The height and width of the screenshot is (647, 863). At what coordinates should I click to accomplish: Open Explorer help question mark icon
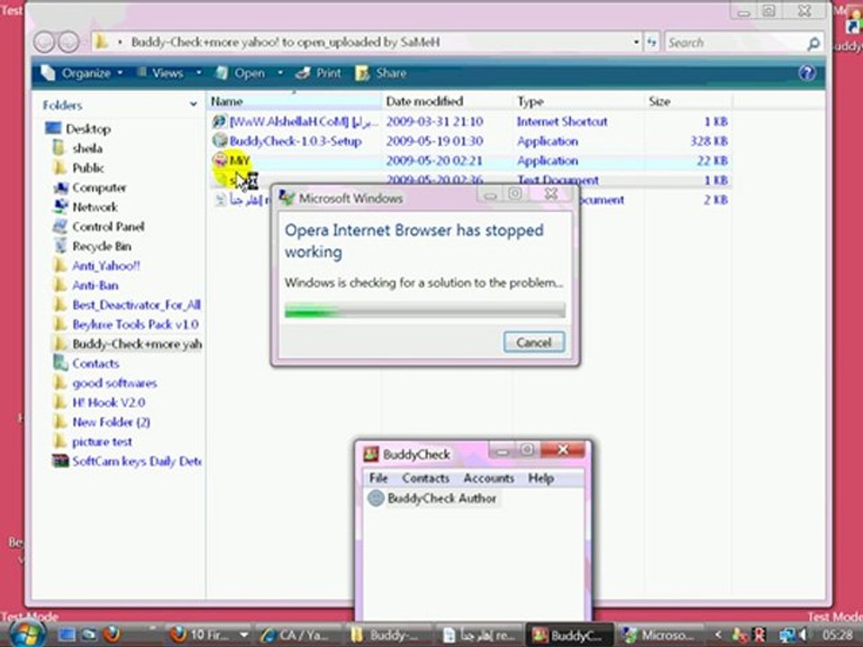click(807, 73)
